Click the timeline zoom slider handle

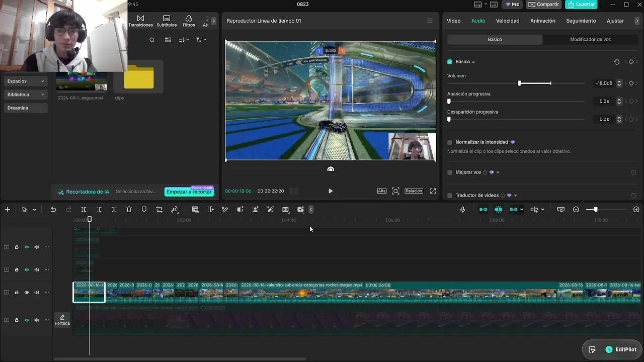click(596, 210)
